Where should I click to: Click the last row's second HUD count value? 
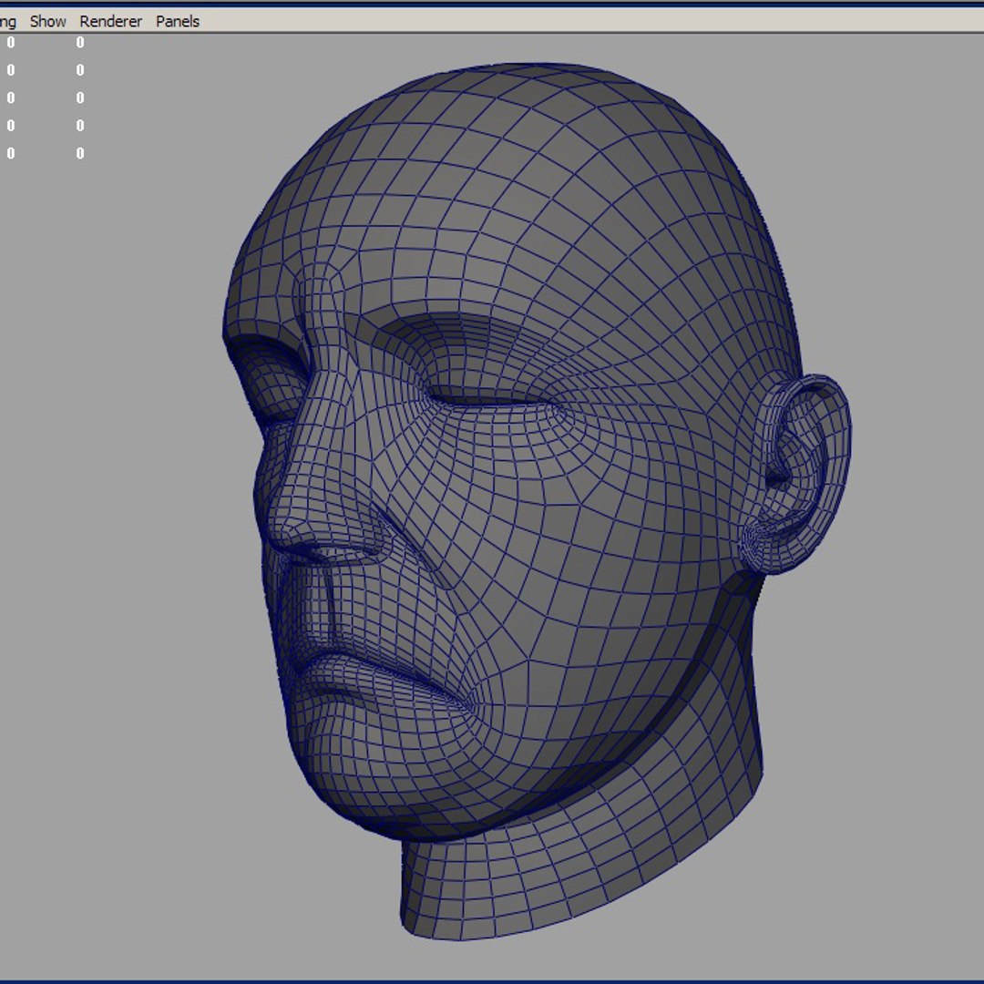80,154
